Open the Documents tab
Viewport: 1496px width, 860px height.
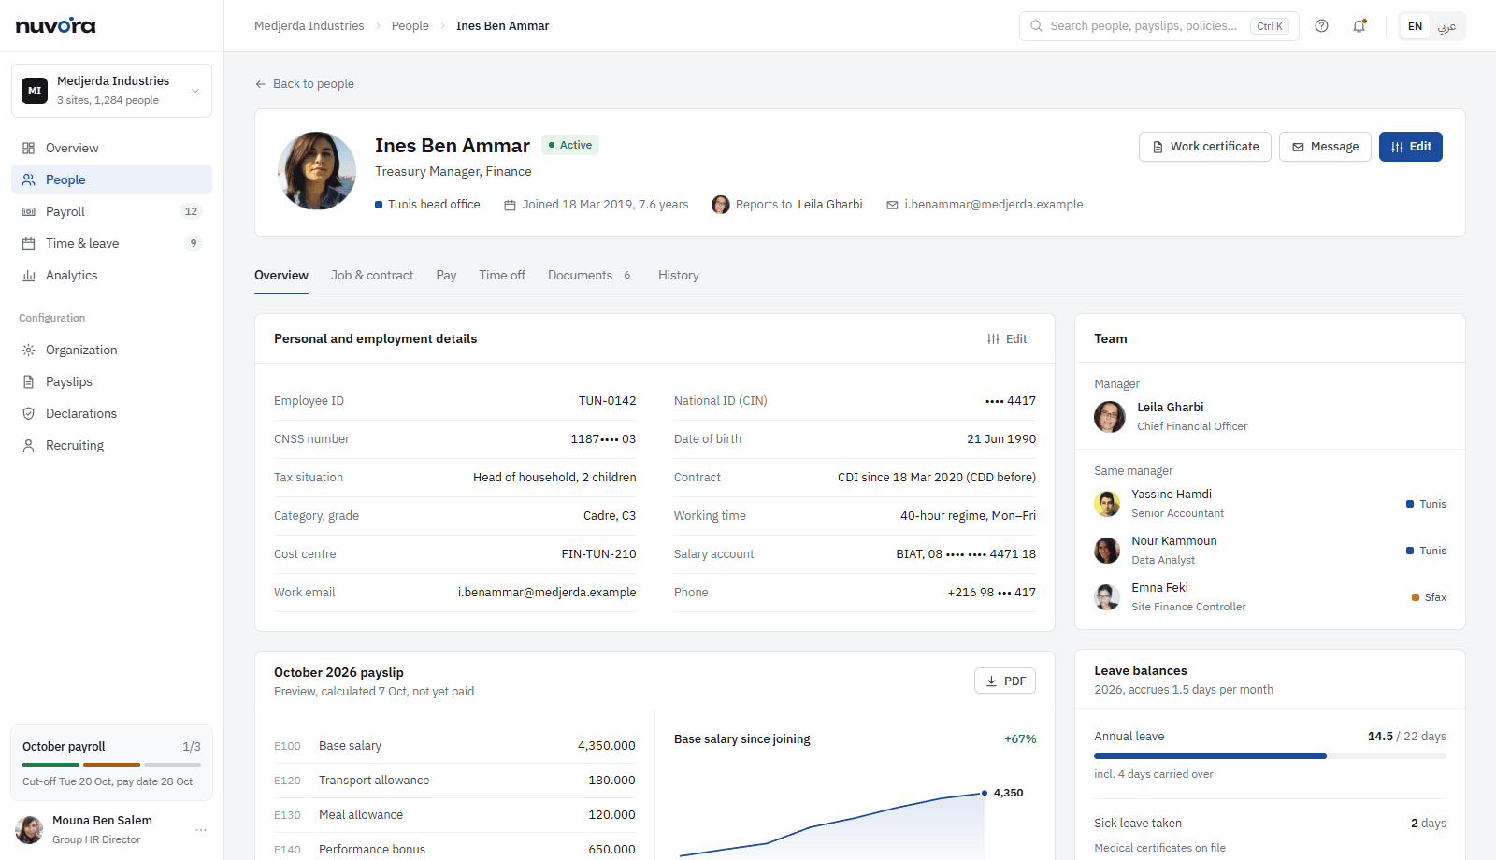(591, 275)
